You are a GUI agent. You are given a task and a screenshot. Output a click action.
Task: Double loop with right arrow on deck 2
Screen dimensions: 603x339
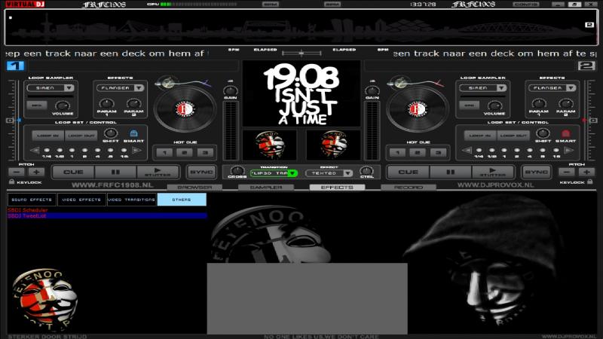568,150
